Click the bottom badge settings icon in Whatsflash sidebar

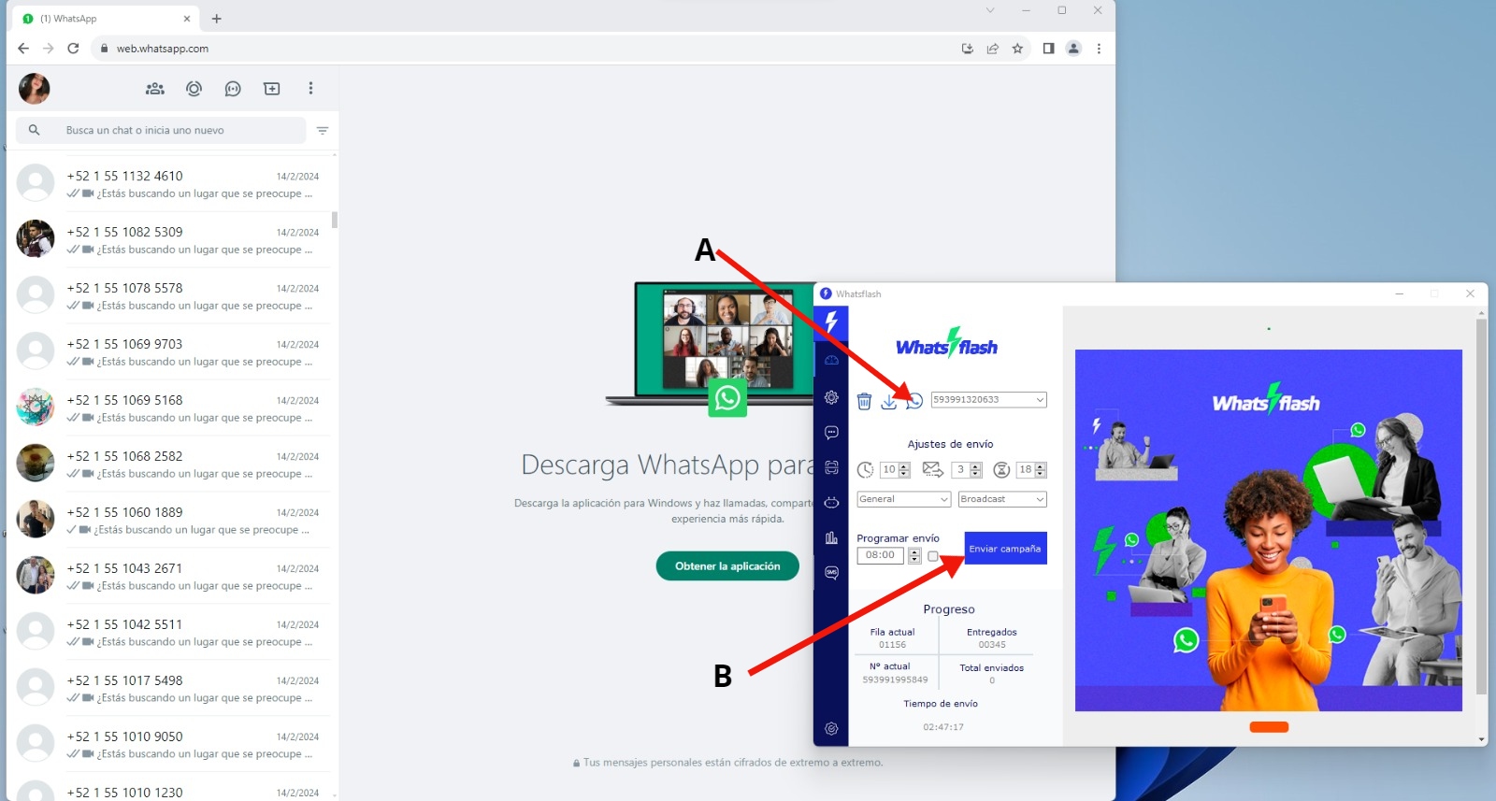point(831,728)
